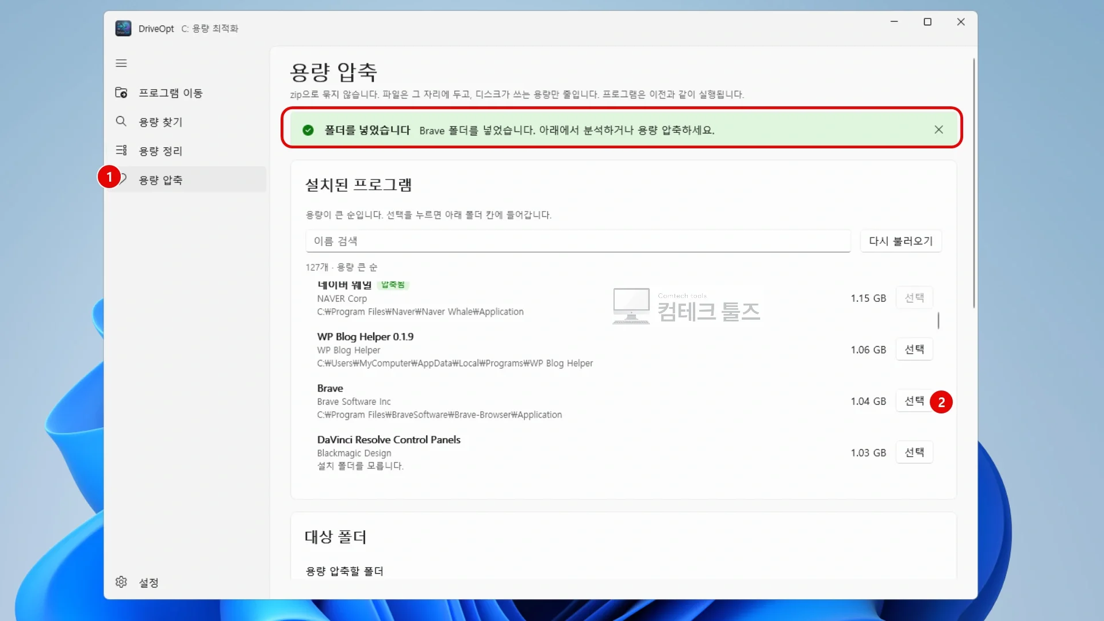Viewport: 1104px width, 621px height.
Task: Click the 설정 gear icon
Action: point(121,582)
